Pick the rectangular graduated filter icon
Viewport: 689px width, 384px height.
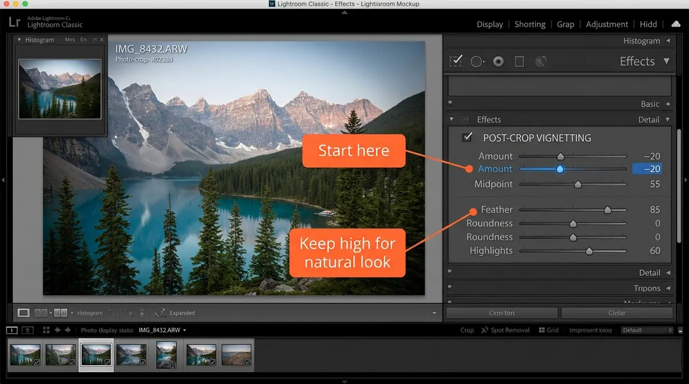[520, 61]
